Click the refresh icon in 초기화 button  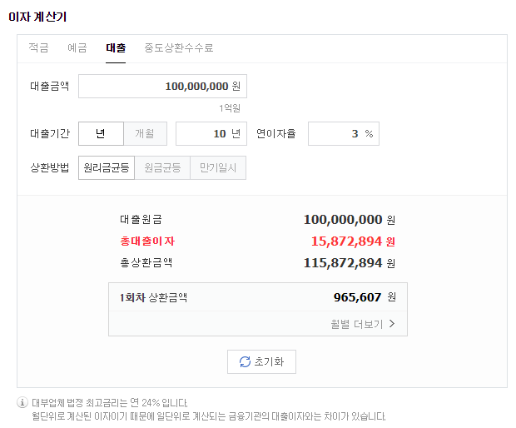[245, 362]
